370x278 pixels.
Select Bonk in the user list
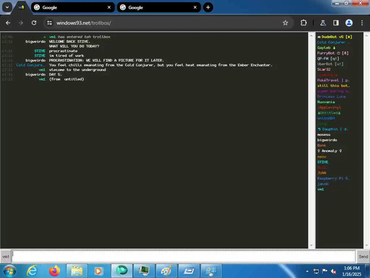tap(322, 146)
